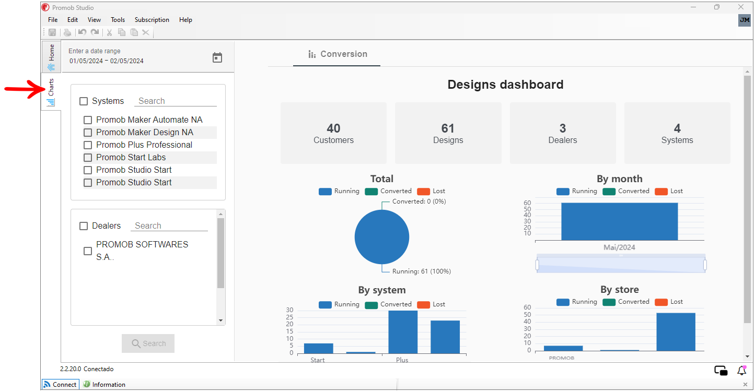Check the first Promob Studio Start checkbox
This screenshot has height=392, width=755.
[x=88, y=170]
